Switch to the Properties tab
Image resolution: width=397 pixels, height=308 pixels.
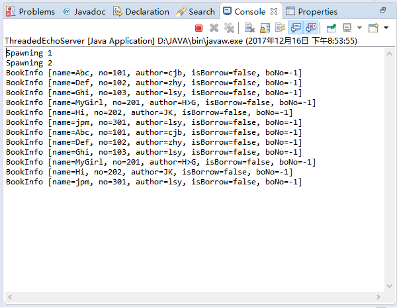tap(312, 12)
